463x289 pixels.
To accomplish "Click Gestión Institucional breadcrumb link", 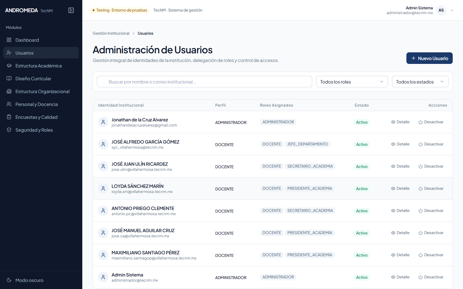I will click(x=111, y=33).
